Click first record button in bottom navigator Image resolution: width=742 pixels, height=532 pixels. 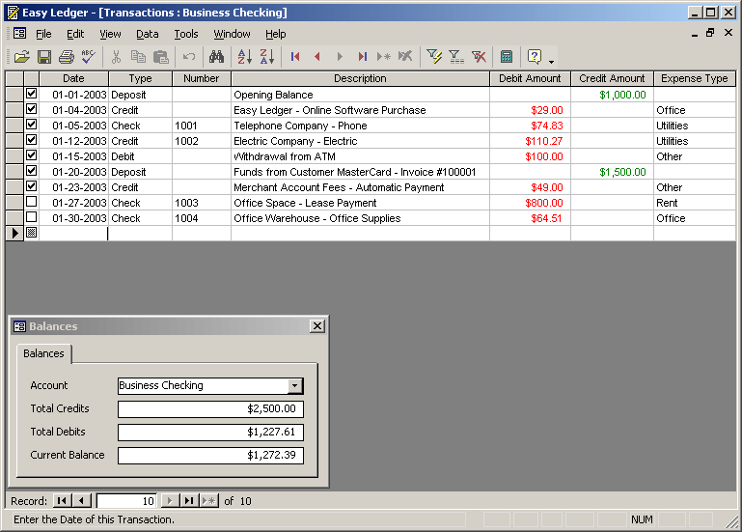62,501
